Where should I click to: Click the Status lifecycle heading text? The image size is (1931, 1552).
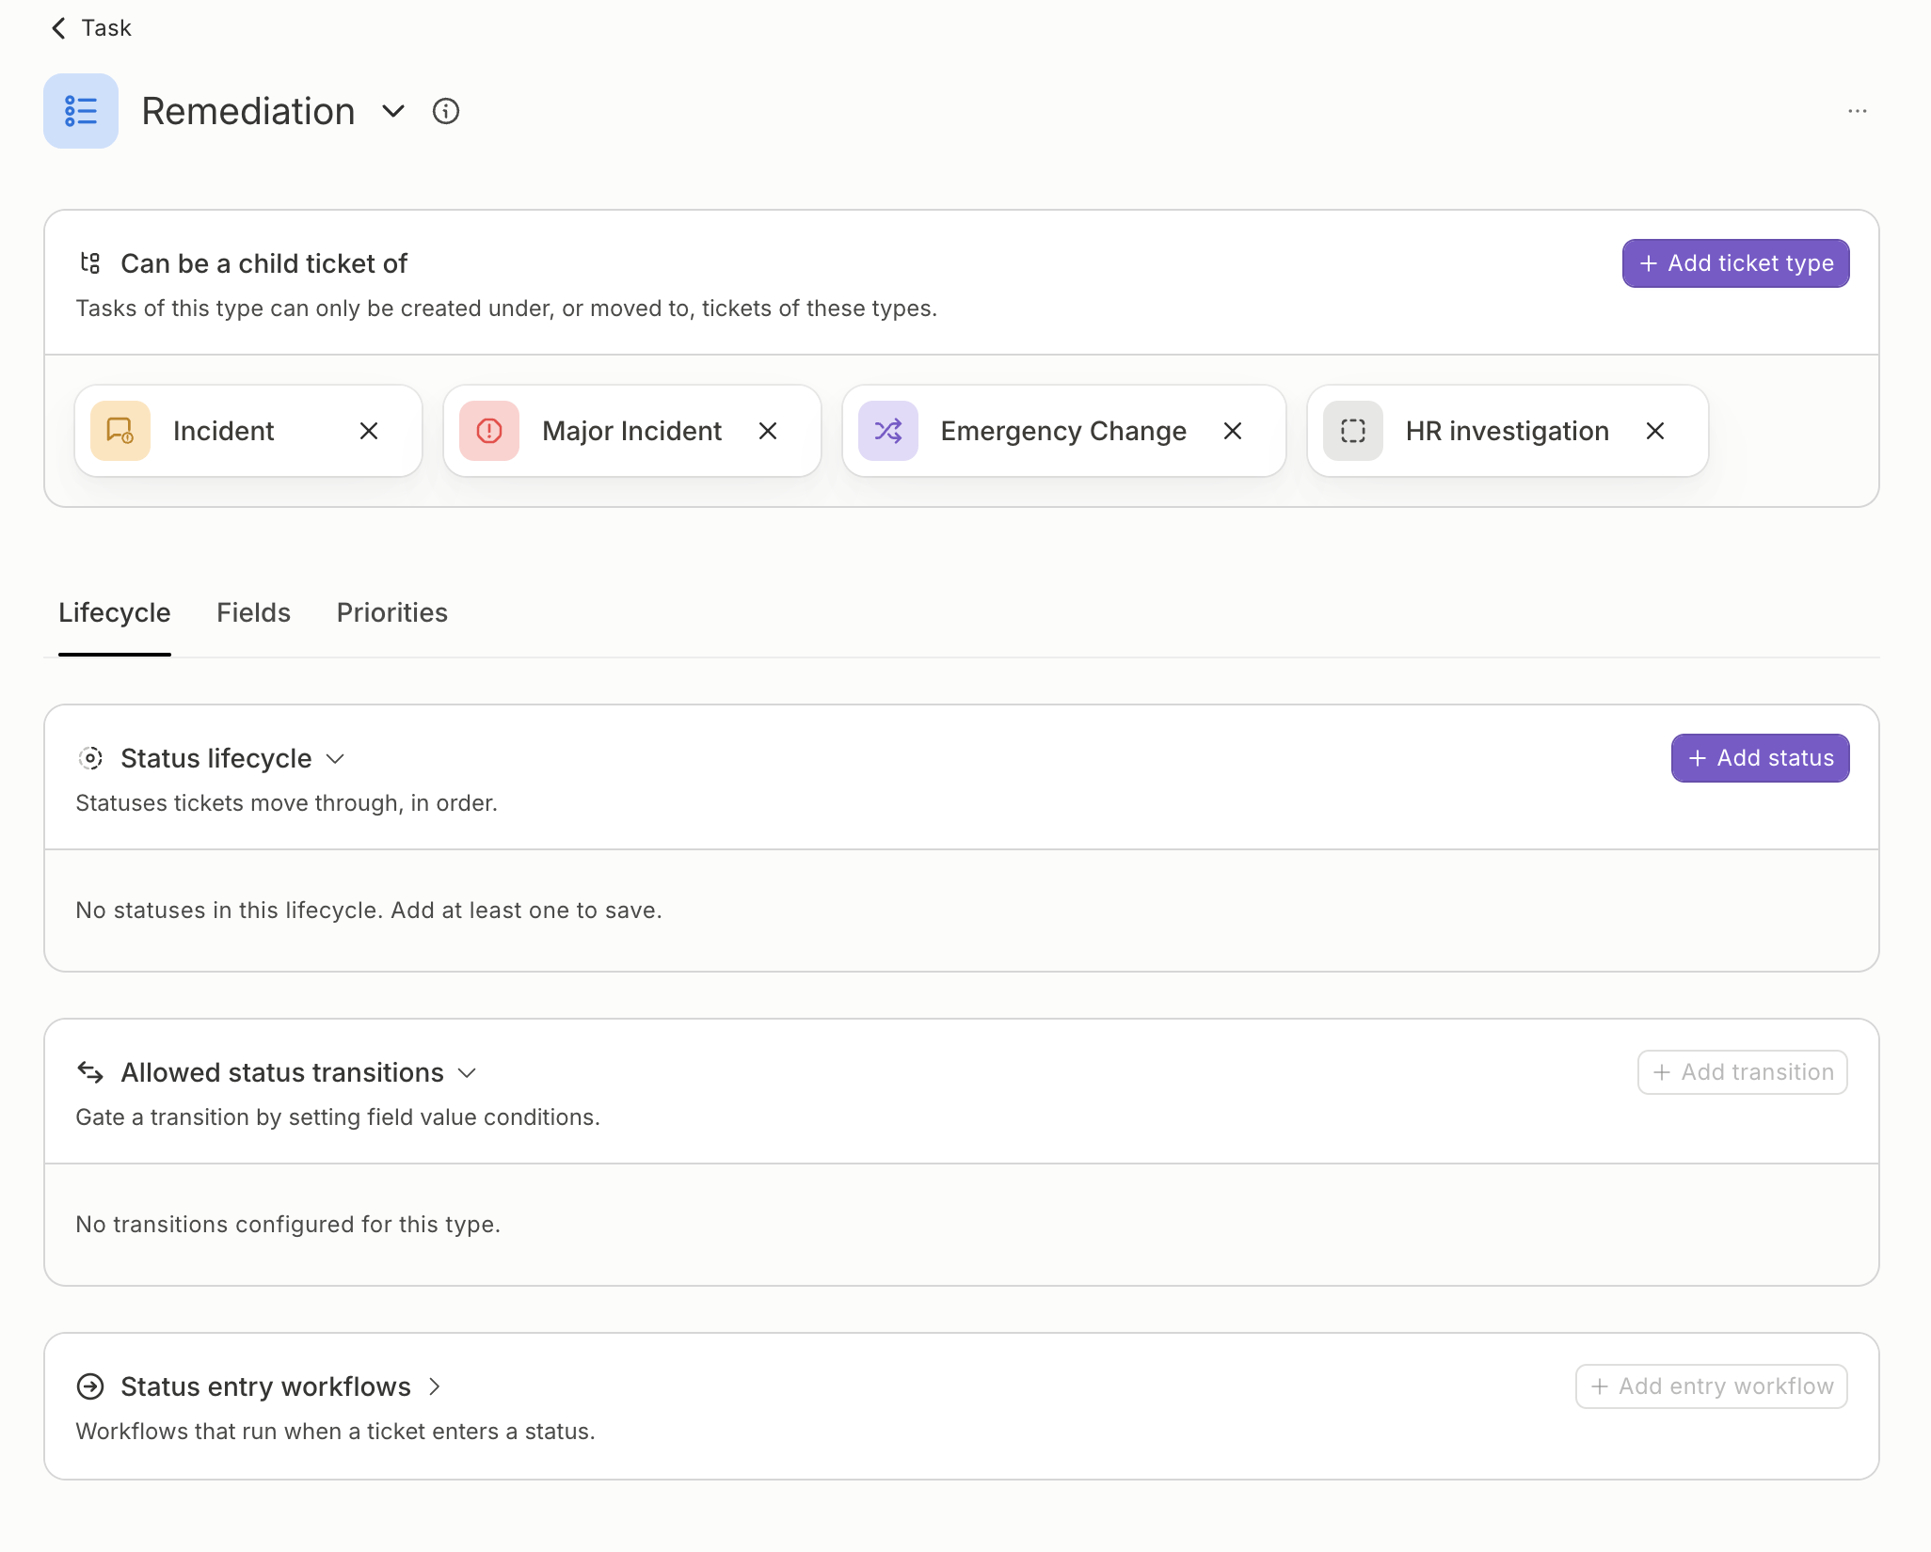(216, 758)
